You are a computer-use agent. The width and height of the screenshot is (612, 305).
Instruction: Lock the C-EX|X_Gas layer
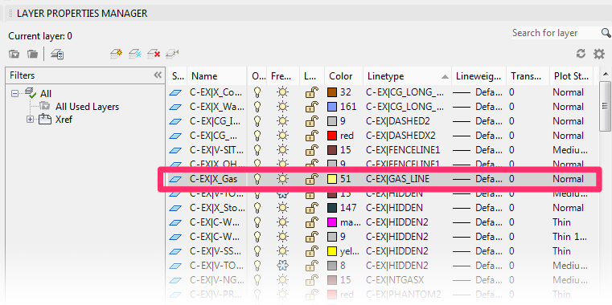click(311, 179)
